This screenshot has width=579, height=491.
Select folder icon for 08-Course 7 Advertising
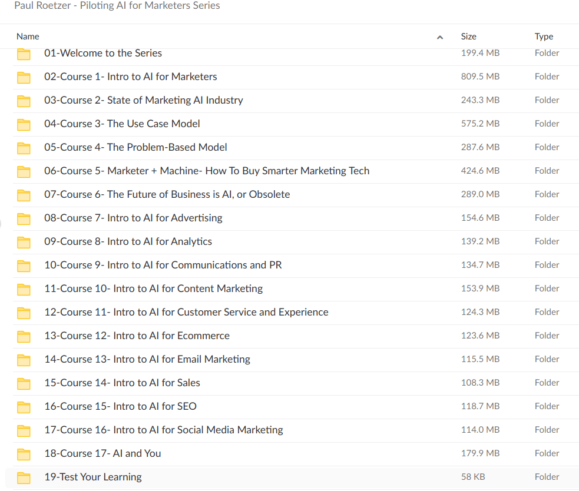click(24, 218)
